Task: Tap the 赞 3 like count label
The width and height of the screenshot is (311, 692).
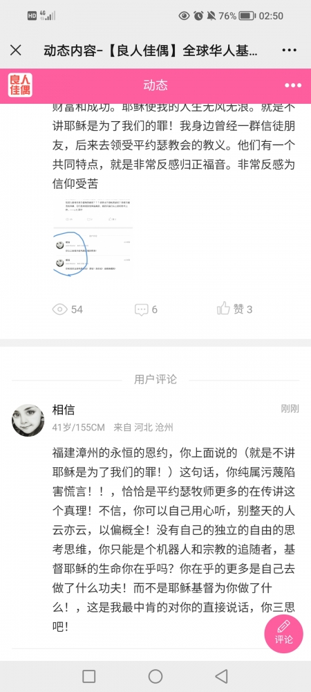Action: (x=243, y=309)
